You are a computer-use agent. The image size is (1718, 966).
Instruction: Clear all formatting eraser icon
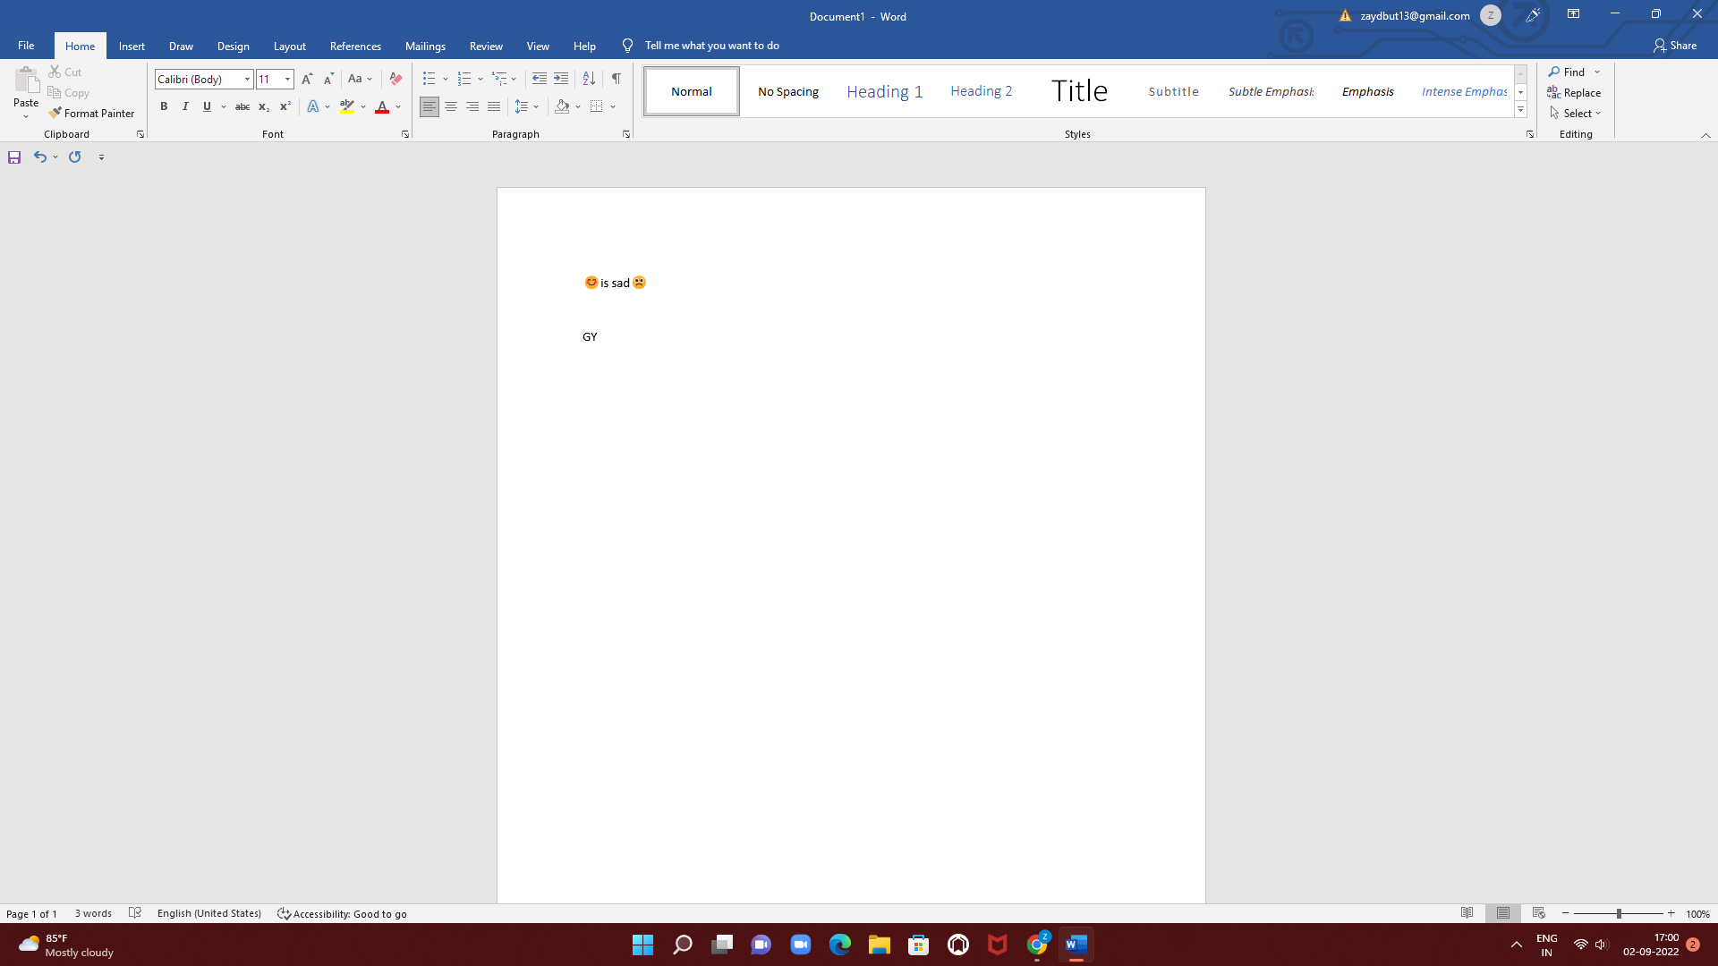pyautogui.click(x=395, y=79)
